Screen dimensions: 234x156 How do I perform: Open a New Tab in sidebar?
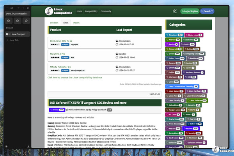(14, 40)
